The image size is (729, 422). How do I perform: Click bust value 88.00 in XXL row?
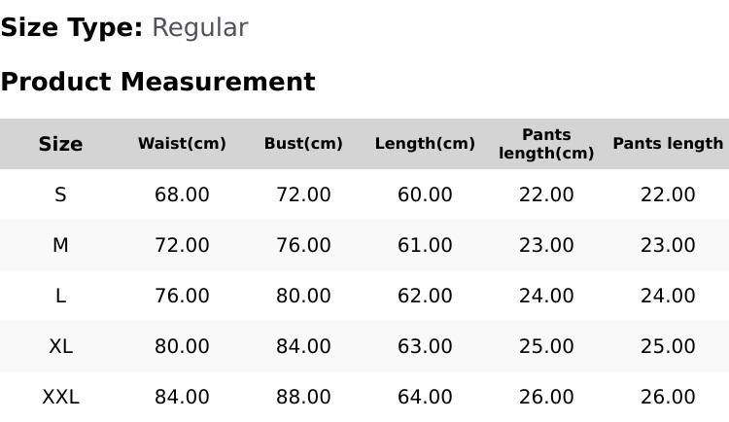303,398
